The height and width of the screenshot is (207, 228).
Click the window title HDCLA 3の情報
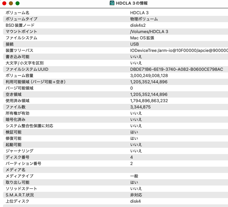(132, 3)
